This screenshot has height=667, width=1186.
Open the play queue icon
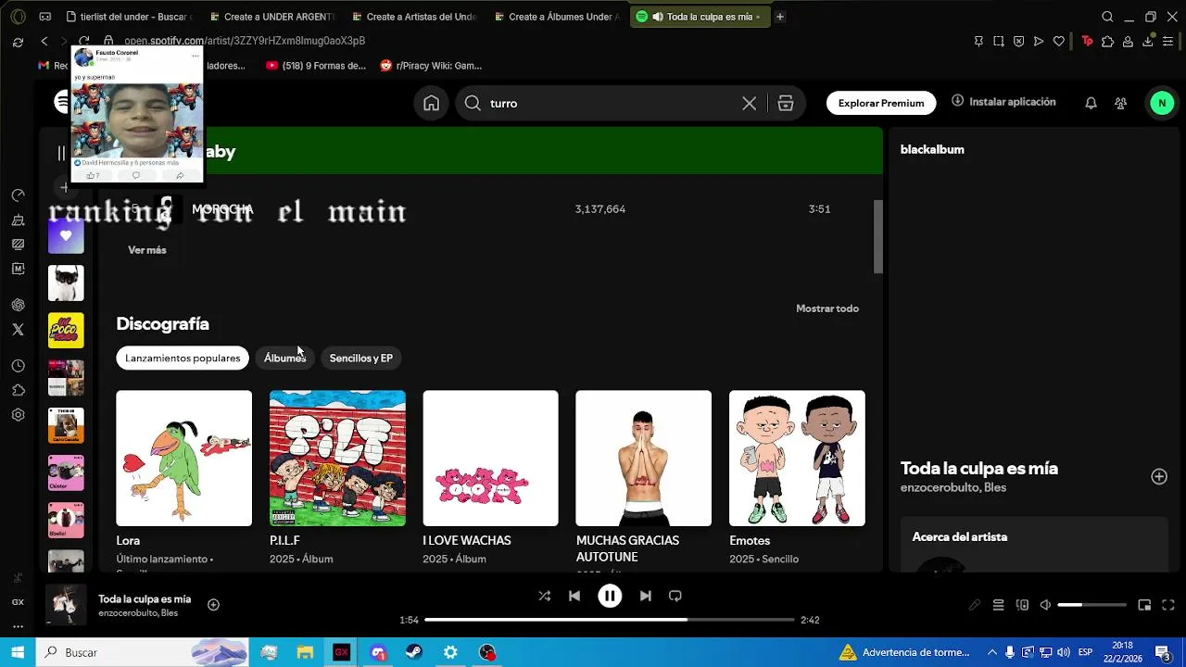click(x=998, y=605)
